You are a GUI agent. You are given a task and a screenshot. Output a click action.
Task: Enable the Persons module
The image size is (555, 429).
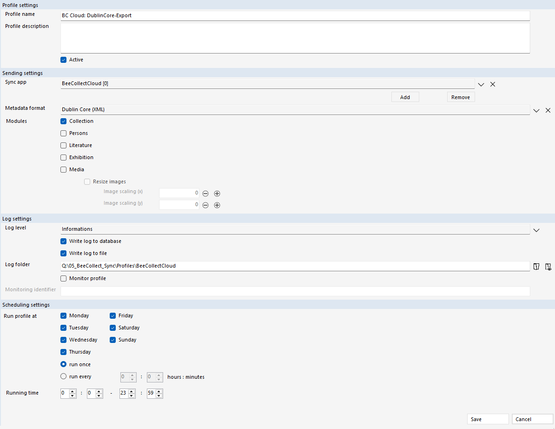tap(63, 133)
